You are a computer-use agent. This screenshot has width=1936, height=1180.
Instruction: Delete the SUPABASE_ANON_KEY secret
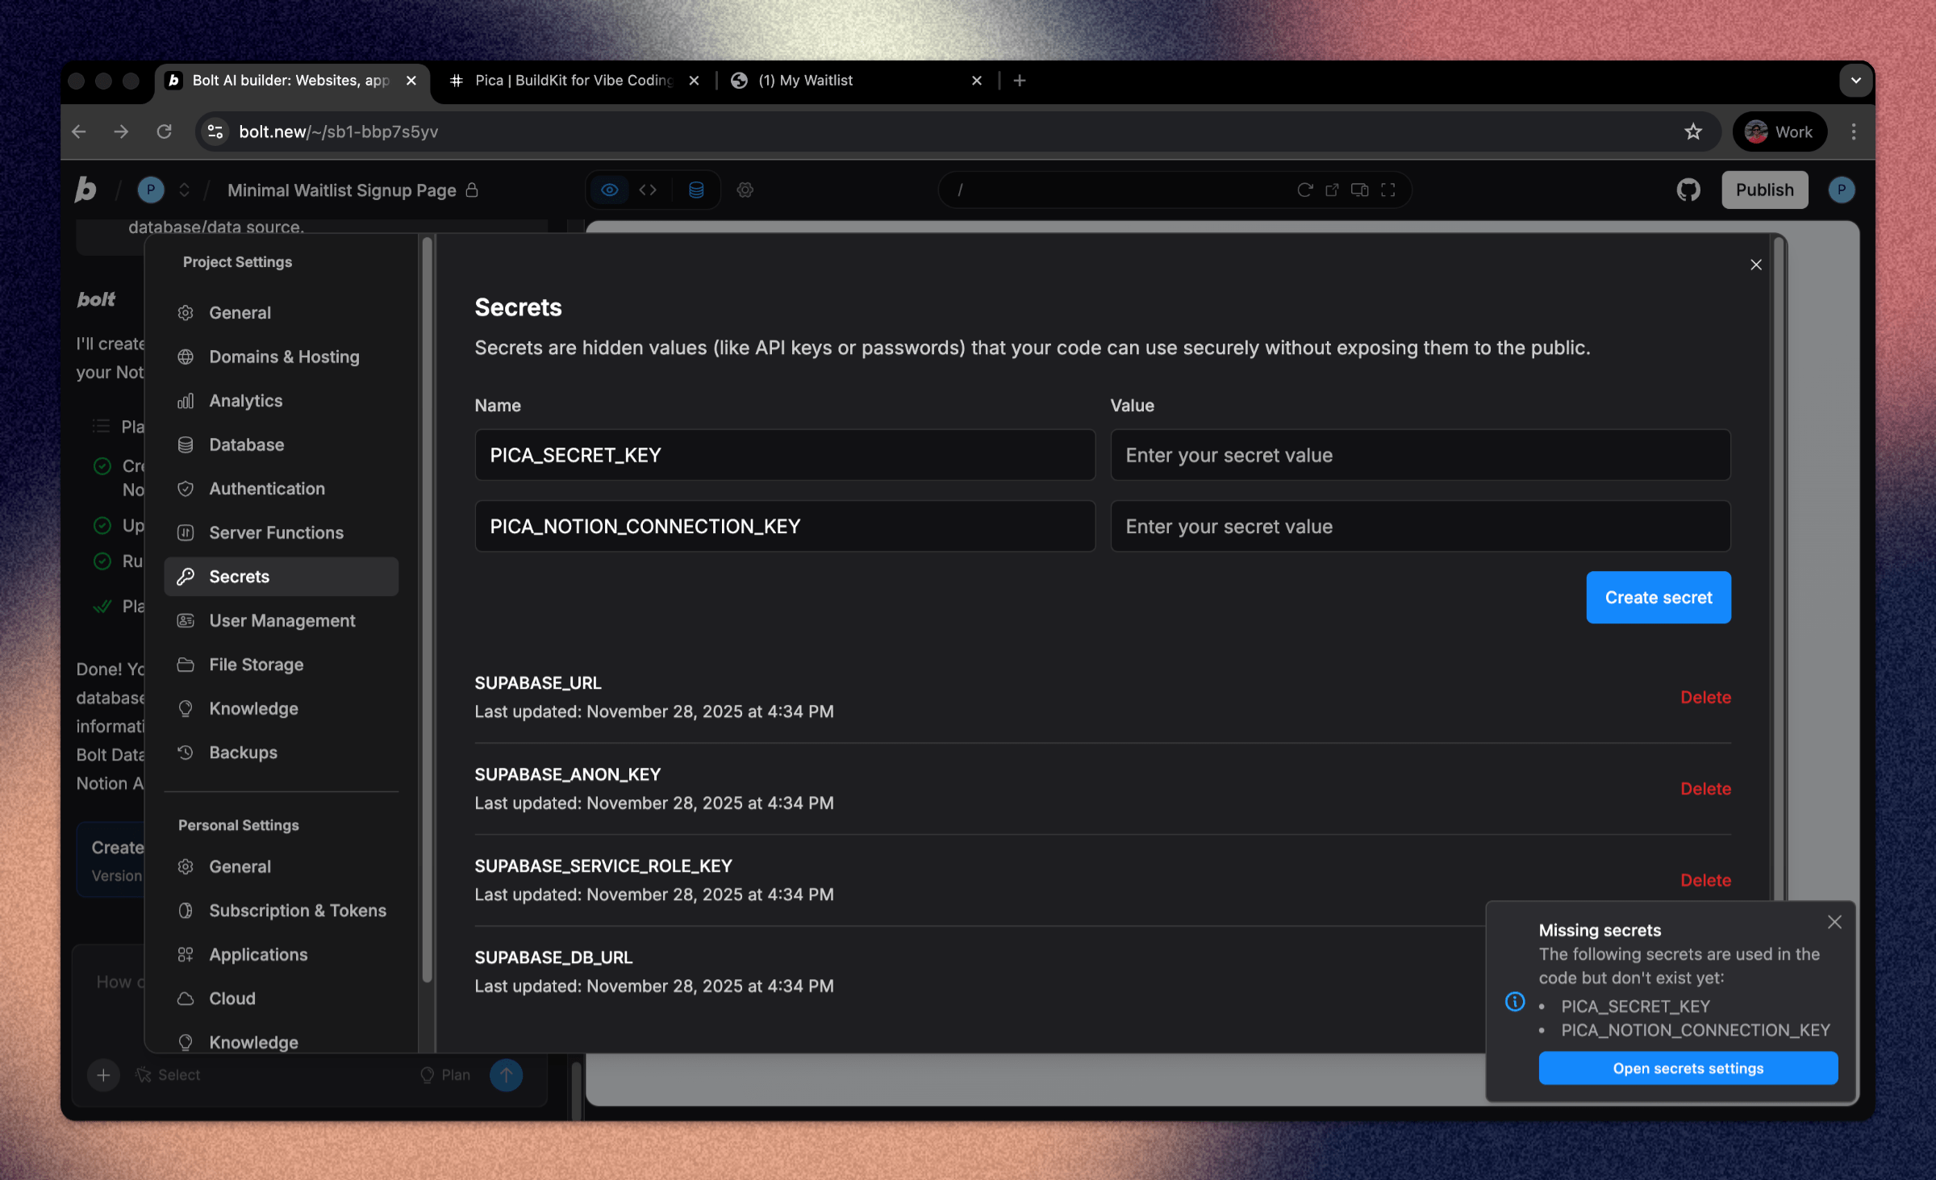pyautogui.click(x=1705, y=789)
